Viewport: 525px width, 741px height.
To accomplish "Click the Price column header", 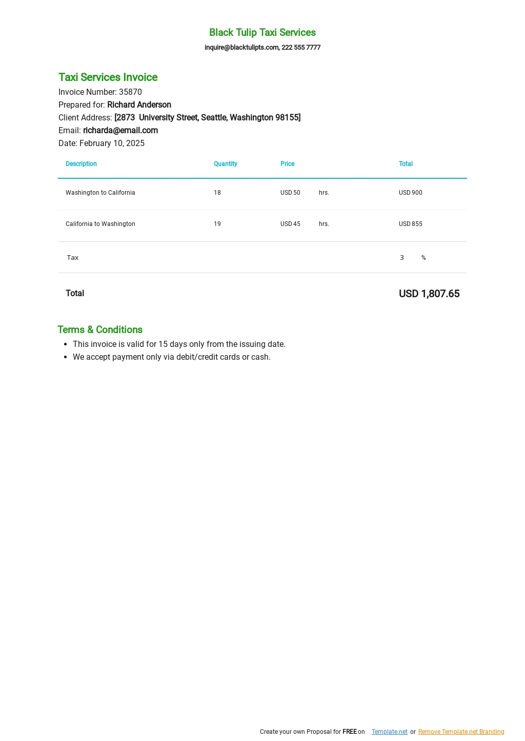I will tap(287, 164).
